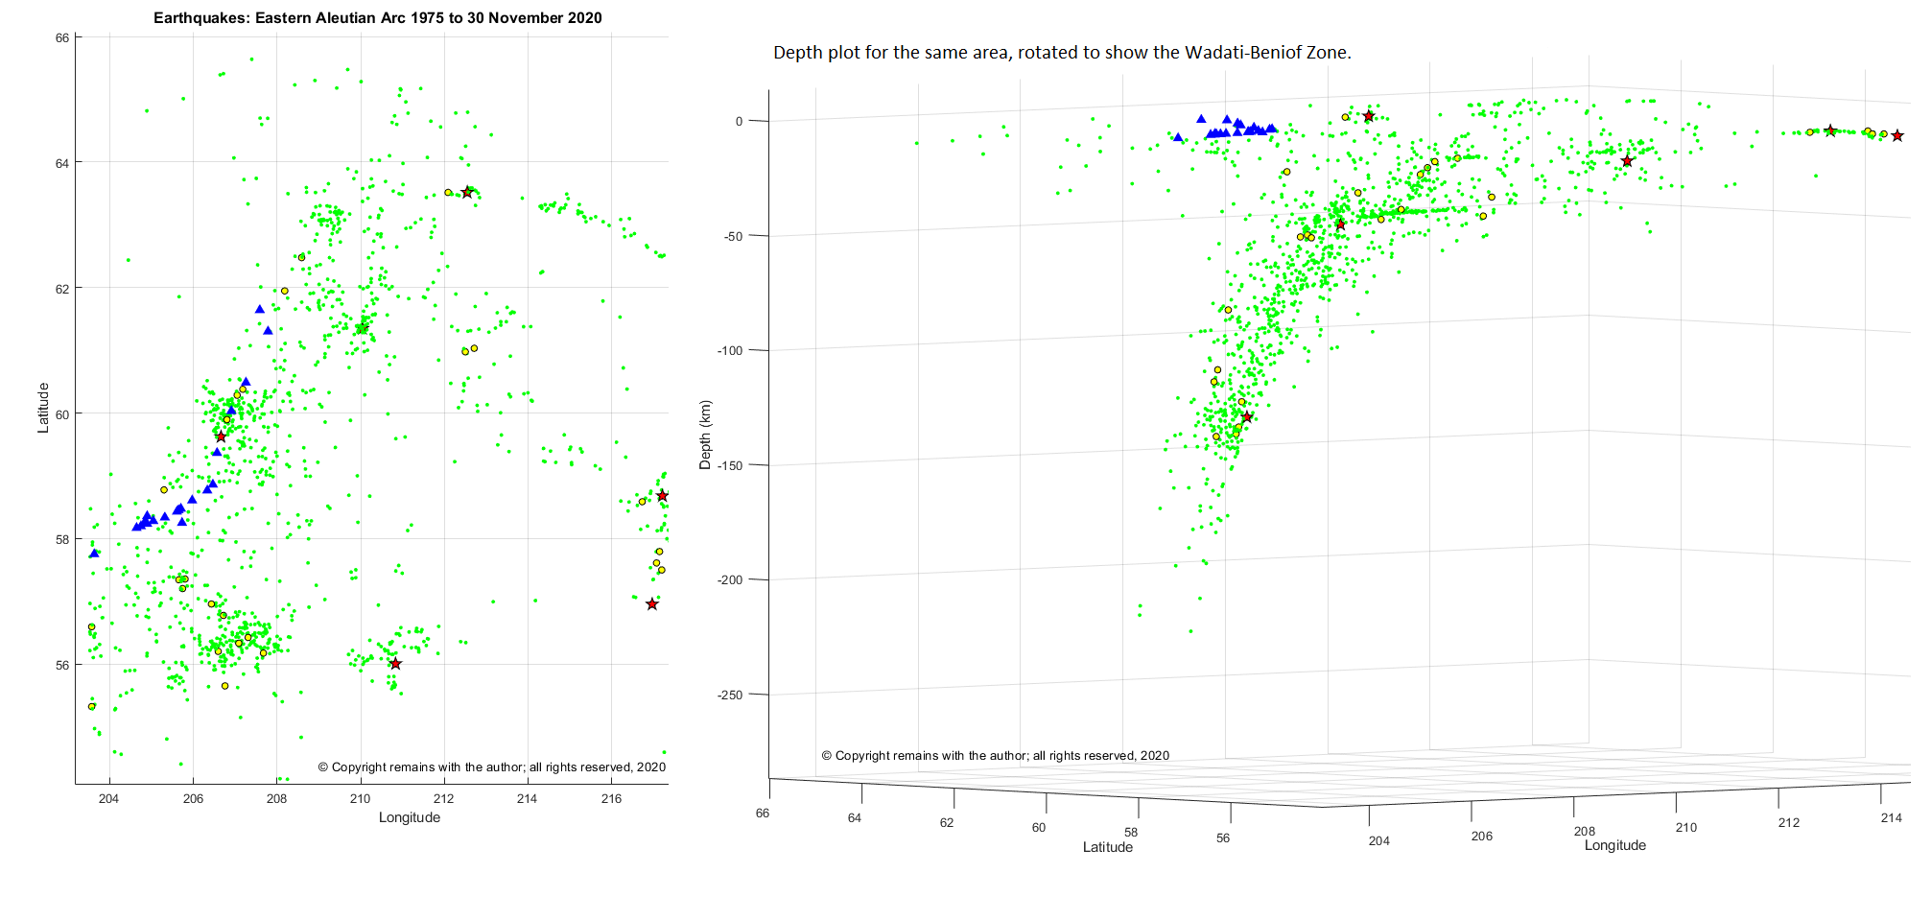Click longitude tick "204" on the left map

[x=109, y=798]
